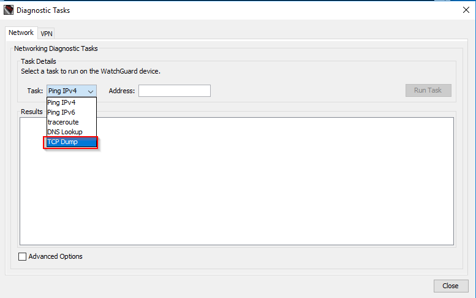This screenshot has height=298, width=476.
Task: Close the Diagnostic Tasks window with X
Action: [465, 10]
